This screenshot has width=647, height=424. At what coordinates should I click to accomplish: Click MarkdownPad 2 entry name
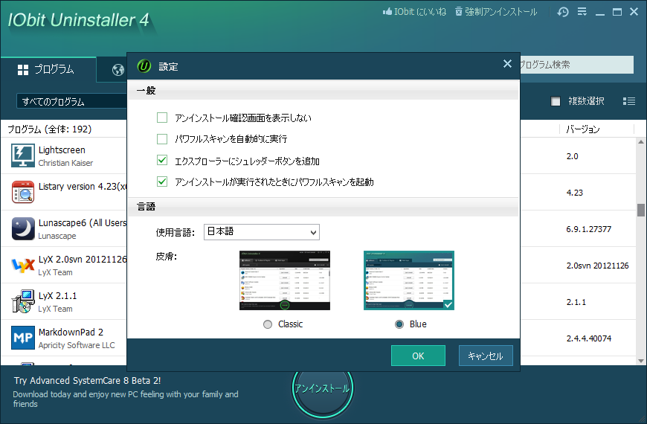click(71, 332)
